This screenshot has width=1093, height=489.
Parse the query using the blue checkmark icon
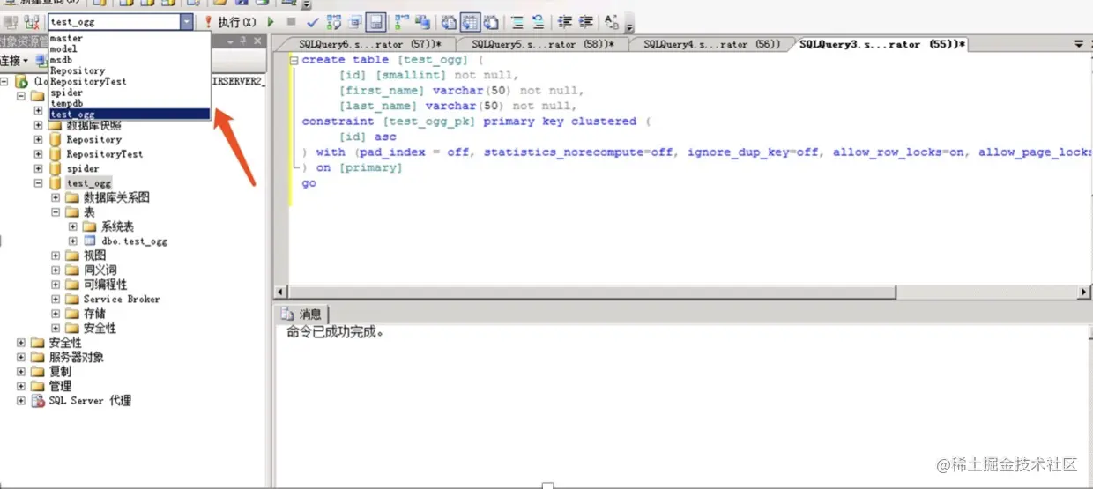[312, 22]
